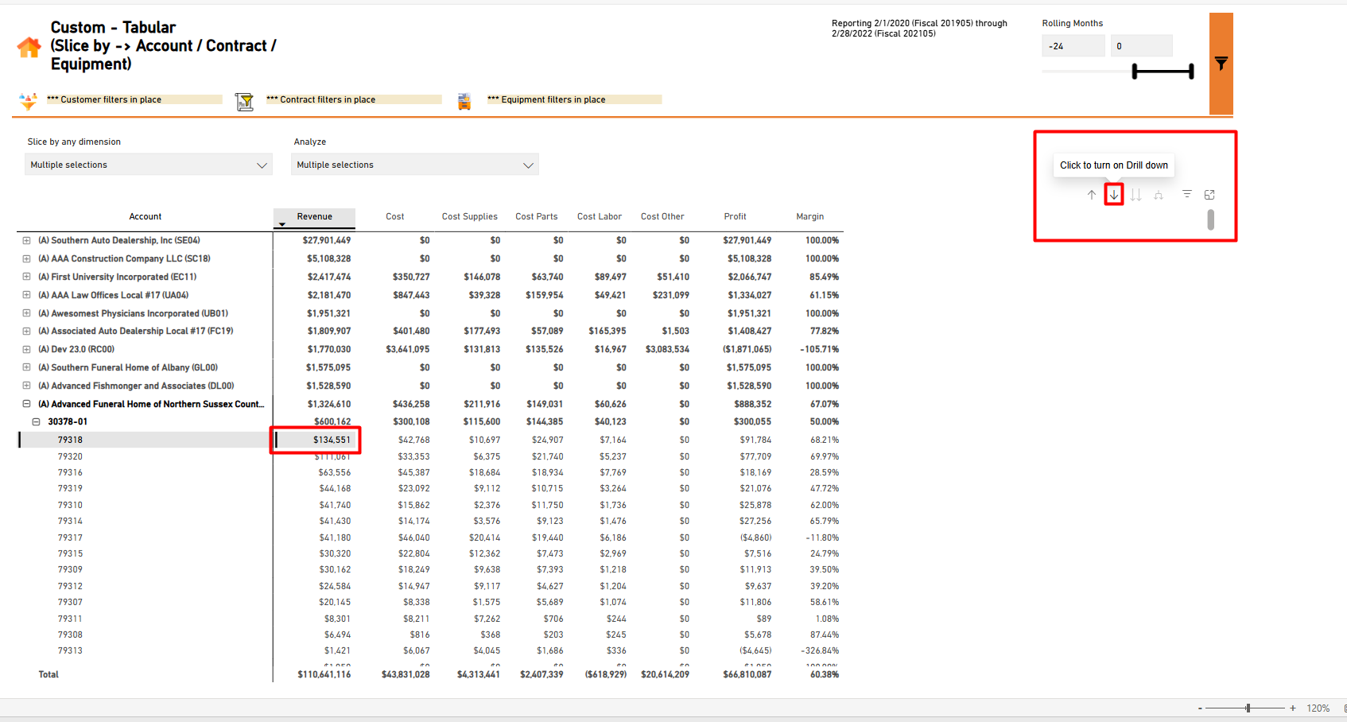The height and width of the screenshot is (722, 1347).
Task: Expand all down one level in hierarchy
Action: [1159, 195]
